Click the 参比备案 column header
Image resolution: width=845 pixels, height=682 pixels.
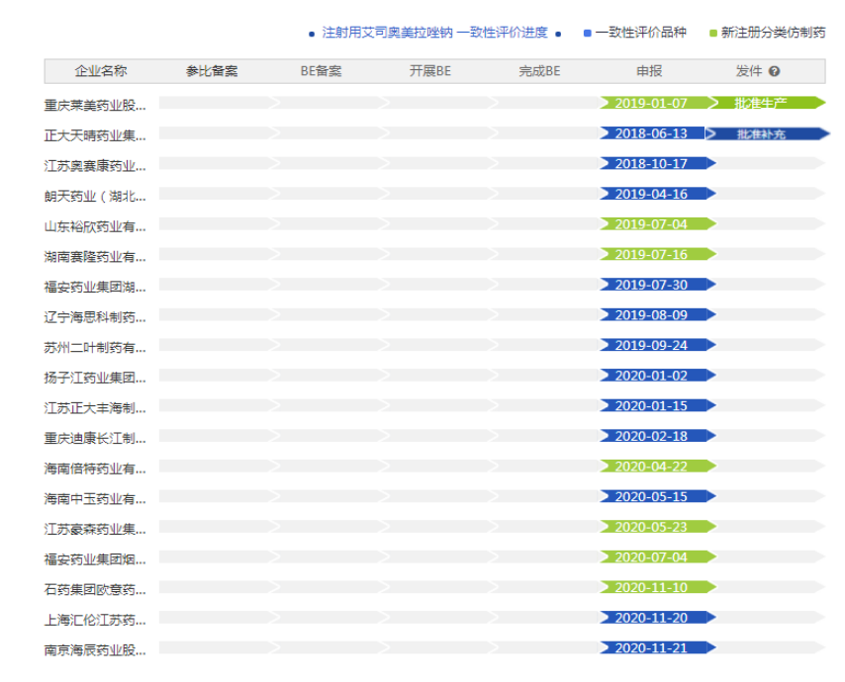point(212,71)
